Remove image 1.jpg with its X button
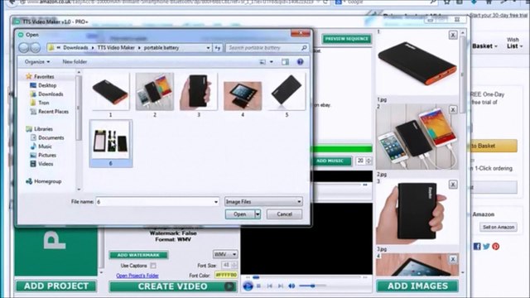This screenshot has width=530, height=298. pyautogui.click(x=453, y=35)
